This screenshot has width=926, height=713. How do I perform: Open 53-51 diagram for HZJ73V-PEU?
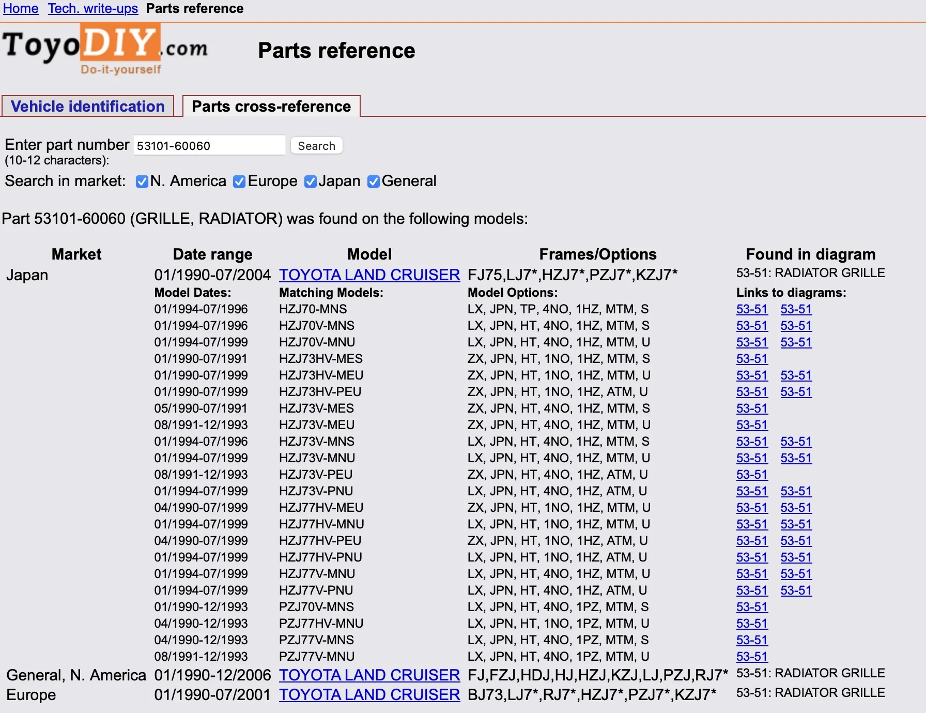click(752, 475)
